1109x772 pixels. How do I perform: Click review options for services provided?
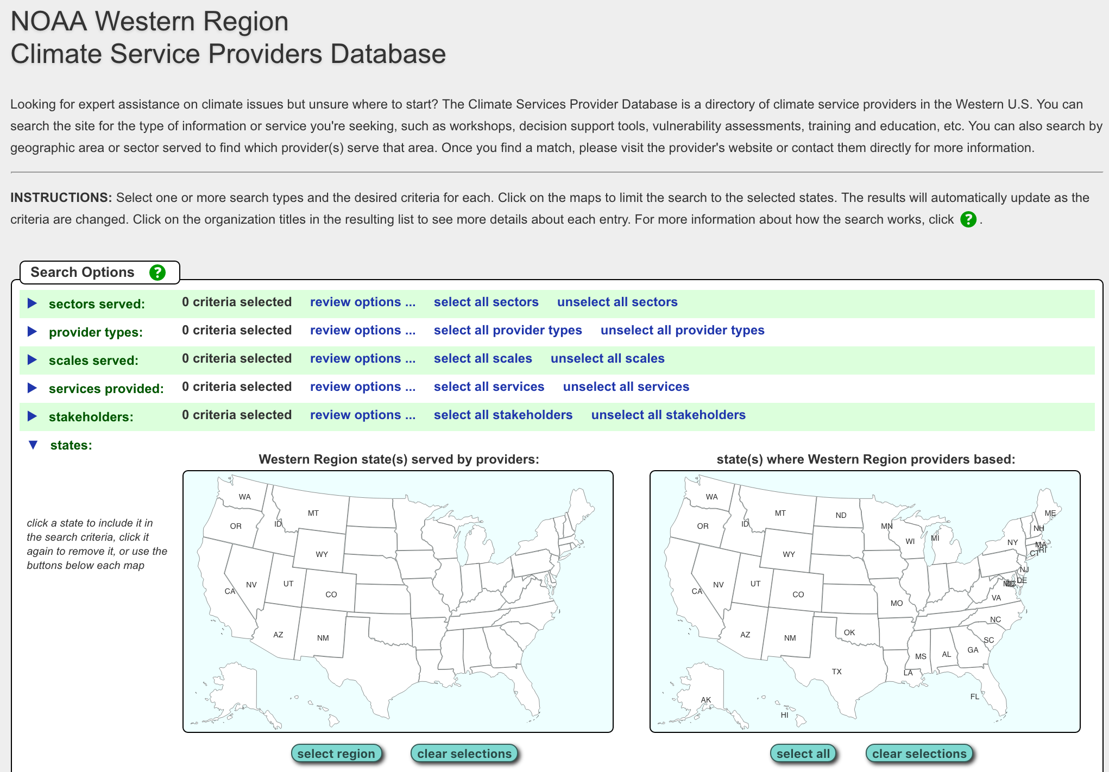coord(363,387)
